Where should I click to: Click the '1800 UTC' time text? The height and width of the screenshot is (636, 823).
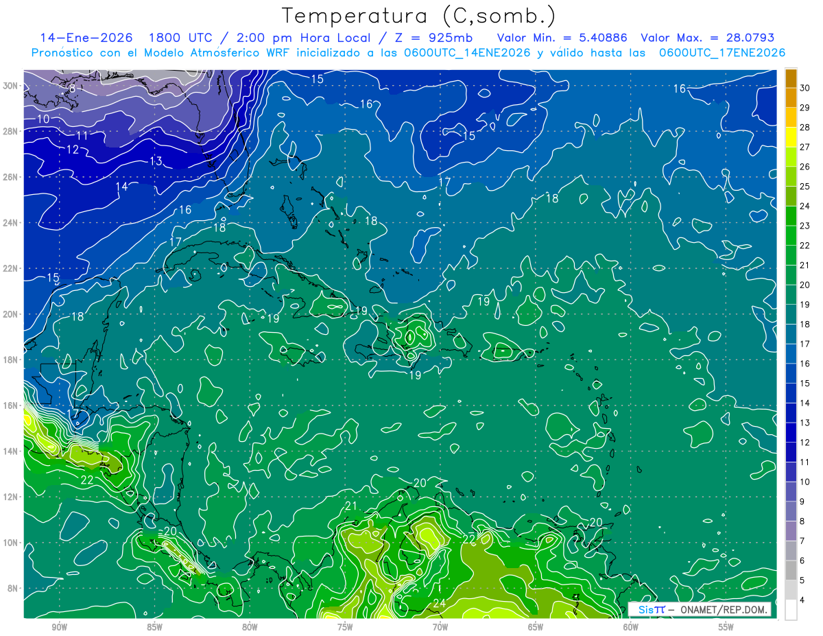180,38
